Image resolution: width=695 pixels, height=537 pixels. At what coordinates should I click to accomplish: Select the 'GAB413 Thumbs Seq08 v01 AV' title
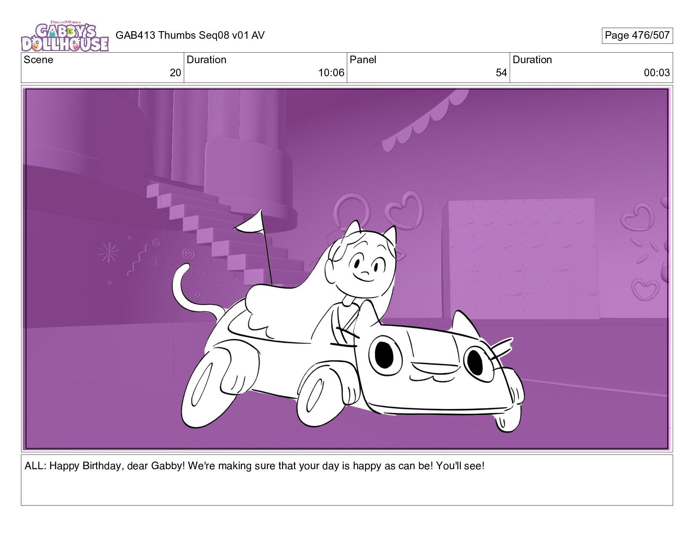190,35
